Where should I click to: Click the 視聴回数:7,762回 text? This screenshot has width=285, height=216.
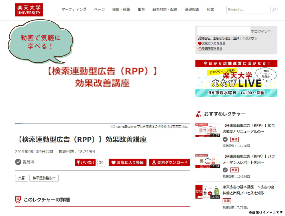pos(235,207)
